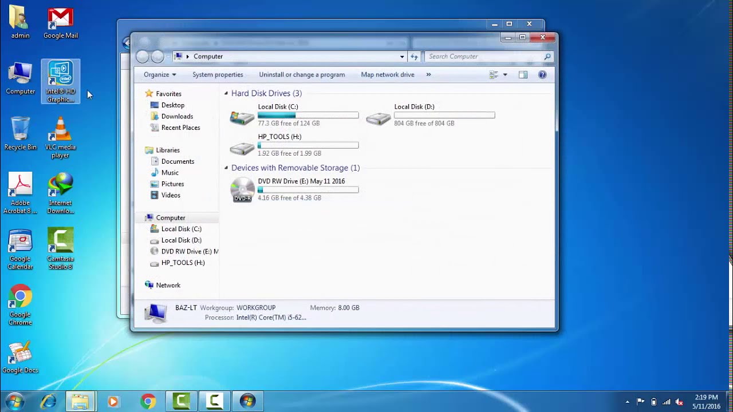Open the Organize dropdown menu

pyautogui.click(x=160, y=74)
